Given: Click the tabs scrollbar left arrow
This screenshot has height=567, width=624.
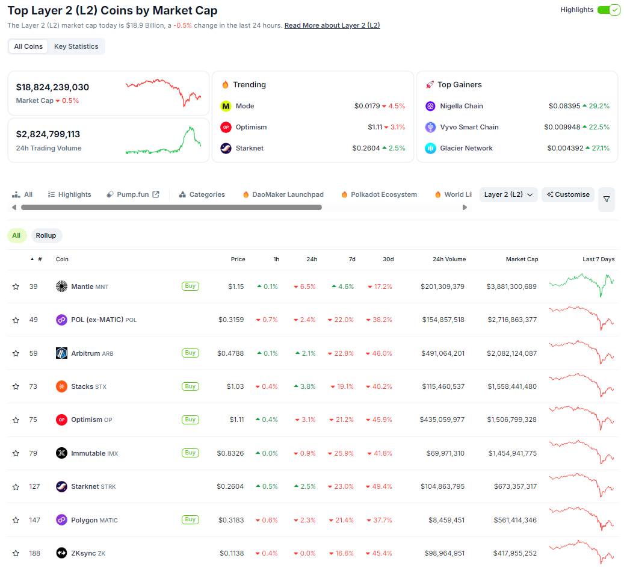Looking at the screenshot, I should 14,208.
